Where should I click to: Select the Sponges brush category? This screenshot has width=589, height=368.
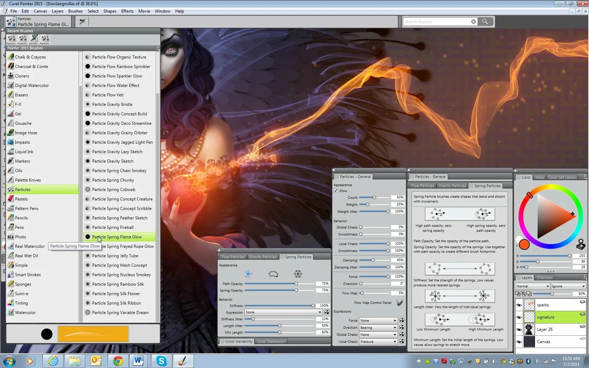42,284
